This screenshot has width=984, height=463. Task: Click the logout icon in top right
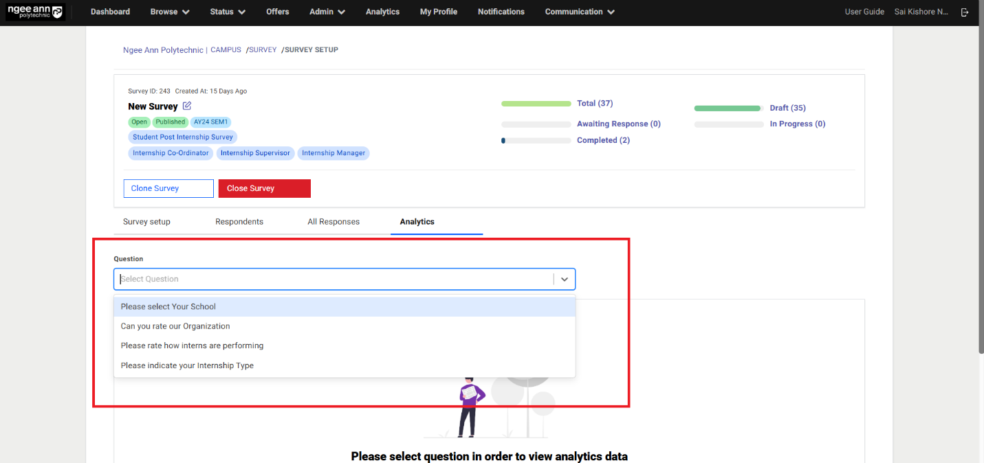pos(965,12)
